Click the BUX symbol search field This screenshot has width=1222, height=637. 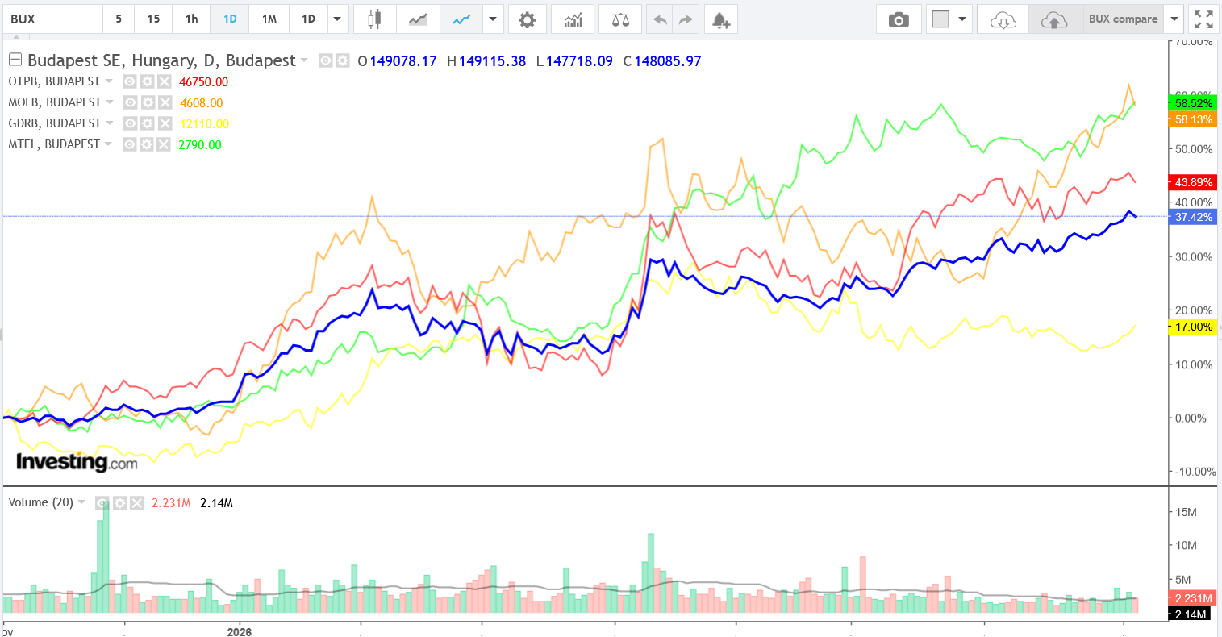click(53, 19)
